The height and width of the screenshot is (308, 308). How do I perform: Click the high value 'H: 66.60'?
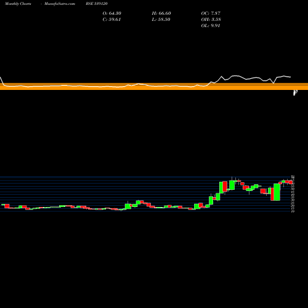(x=161, y=14)
